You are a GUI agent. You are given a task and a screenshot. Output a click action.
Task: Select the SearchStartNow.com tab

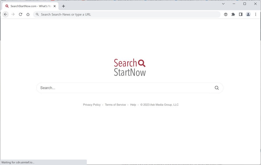click(x=30, y=6)
